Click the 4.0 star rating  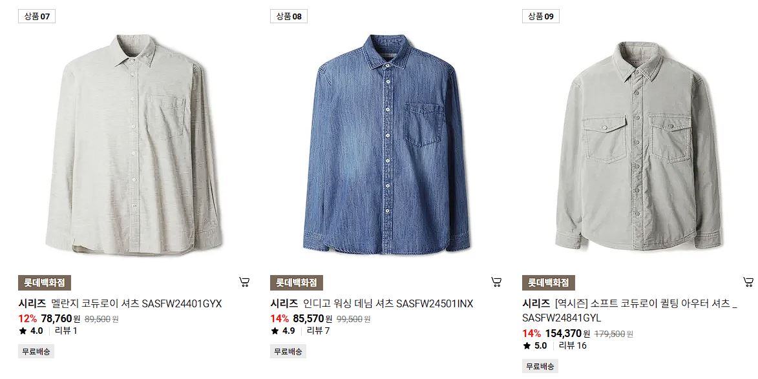tap(32, 331)
